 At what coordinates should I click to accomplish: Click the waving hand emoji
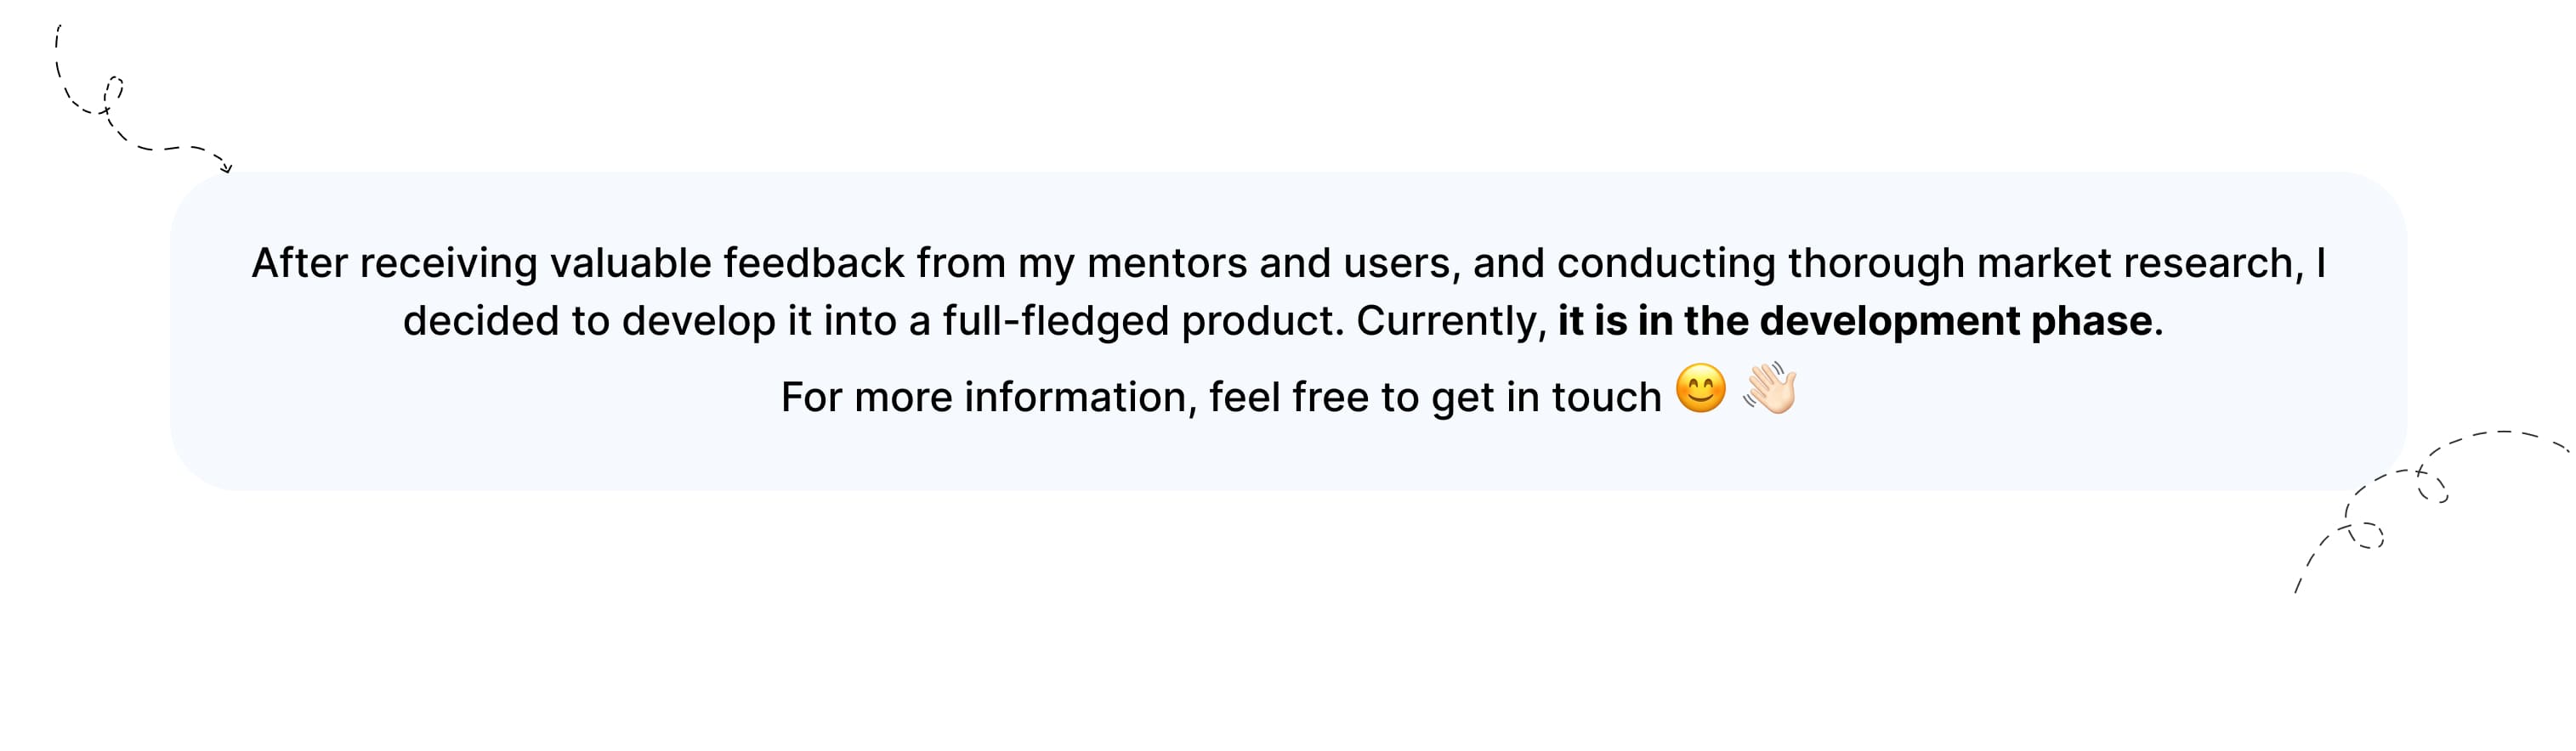pyautogui.click(x=1769, y=389)
